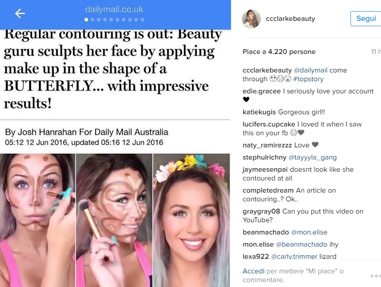This screenshot has height=287, width=381.
Task: Click the Accedi login link
Action: (253, 271)
